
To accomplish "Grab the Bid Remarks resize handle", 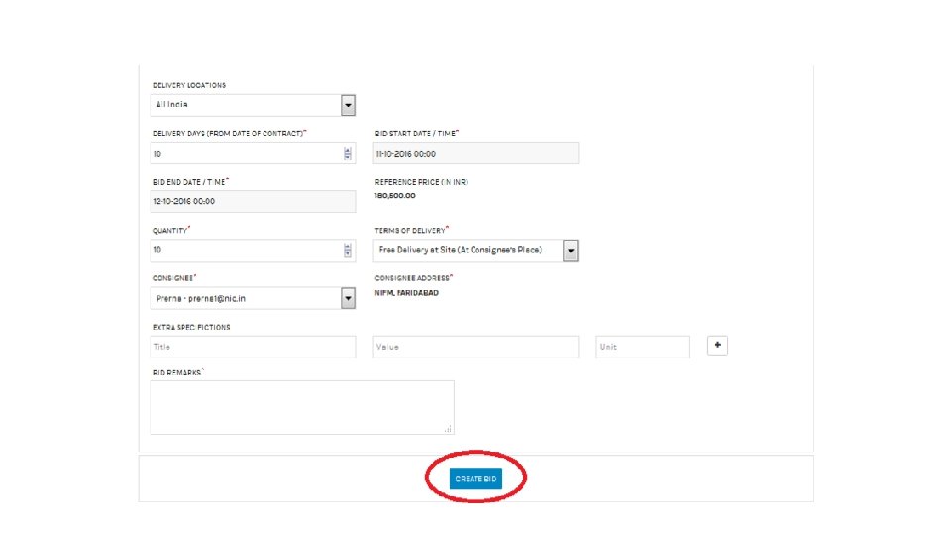I will 449,429.
